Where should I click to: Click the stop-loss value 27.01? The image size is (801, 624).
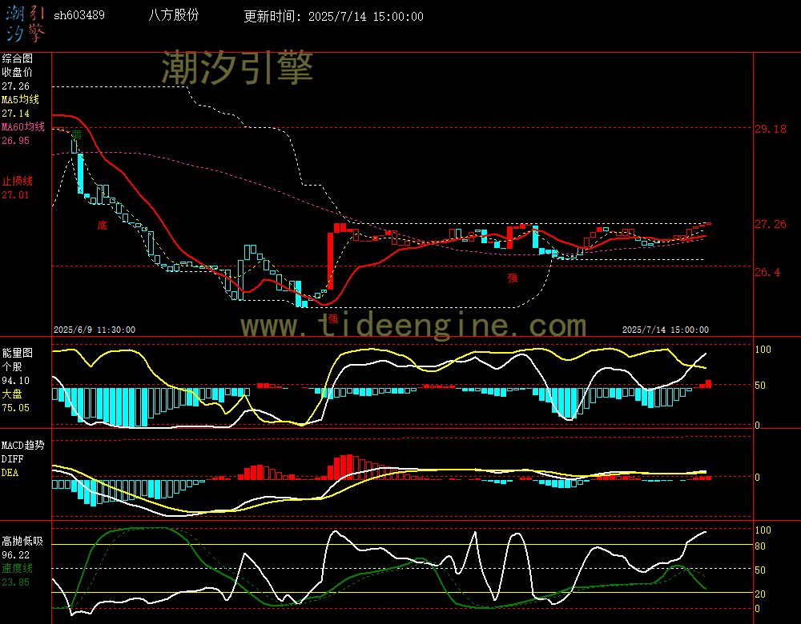point(15,195)
